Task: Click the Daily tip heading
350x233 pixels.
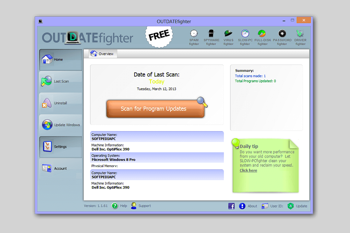Action: [x=249, y=146]
